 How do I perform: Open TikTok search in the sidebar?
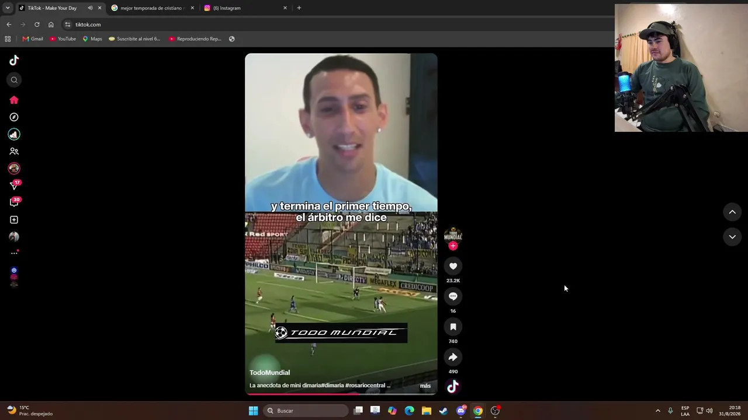14,80
